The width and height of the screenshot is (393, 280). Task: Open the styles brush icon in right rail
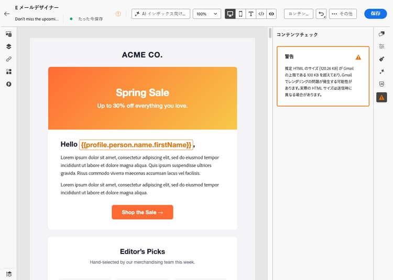[x=381, y=59]
